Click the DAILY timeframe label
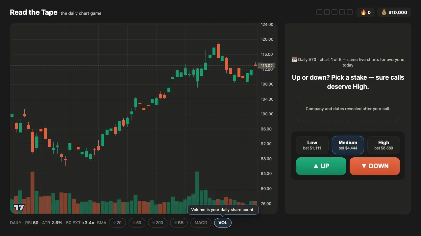The height and width of the screenshot is (236, 421). pos(16,223)
